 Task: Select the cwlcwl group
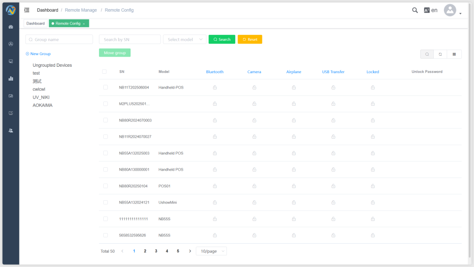pyautogui.click(x=39, y=89)
